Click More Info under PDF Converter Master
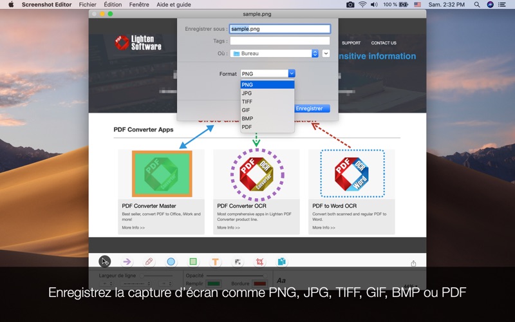Image resolution: width=515 pixels, height=322 pixels. [133, 227]
